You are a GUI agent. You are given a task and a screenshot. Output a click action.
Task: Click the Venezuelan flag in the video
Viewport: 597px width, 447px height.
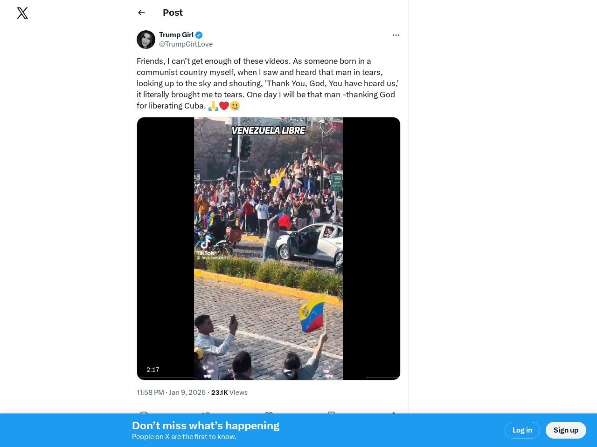312,313
